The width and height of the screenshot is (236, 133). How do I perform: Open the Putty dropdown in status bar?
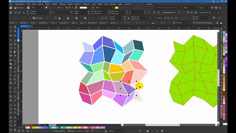(117, 131)
